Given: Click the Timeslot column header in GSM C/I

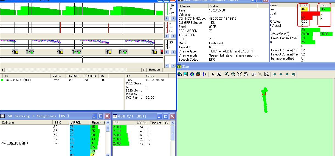Looking at the screenshot, I should 156,123.
